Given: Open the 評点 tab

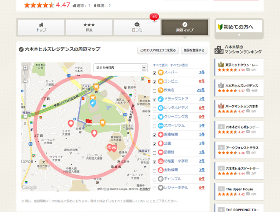Looking at the screenshot, I should point(89,27).
